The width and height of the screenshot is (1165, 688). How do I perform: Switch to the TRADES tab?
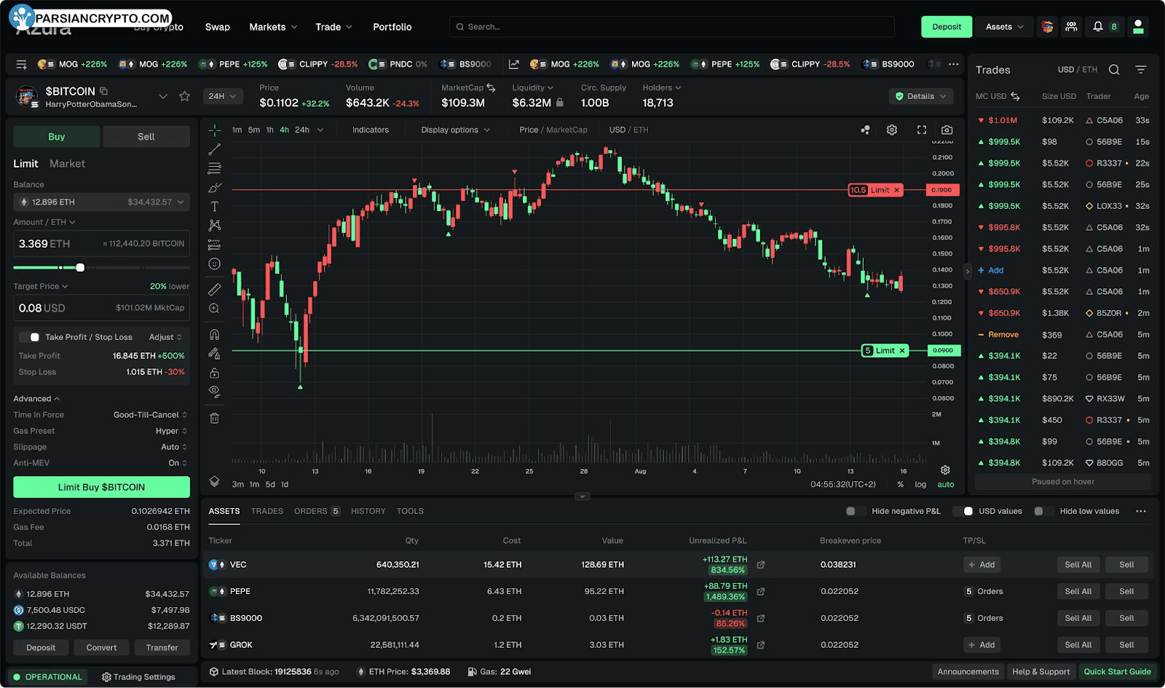point(267,511)
